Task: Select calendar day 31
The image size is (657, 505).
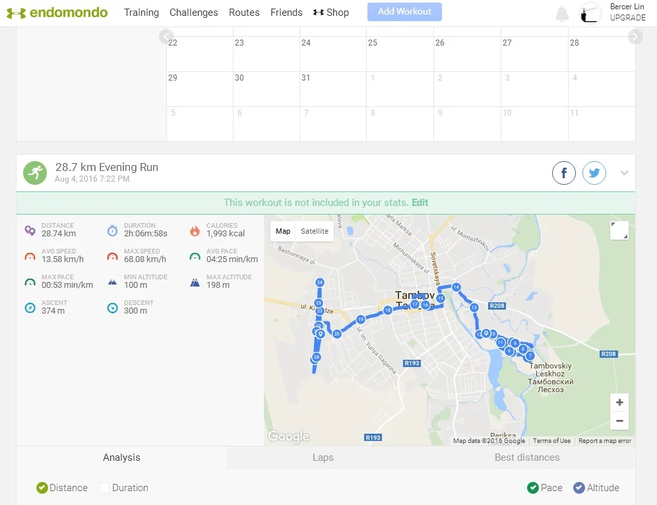Action: 332,89
